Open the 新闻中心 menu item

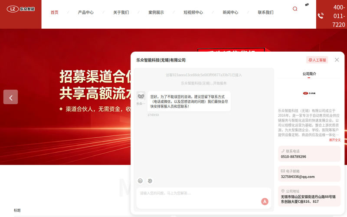tap(230, 13)
